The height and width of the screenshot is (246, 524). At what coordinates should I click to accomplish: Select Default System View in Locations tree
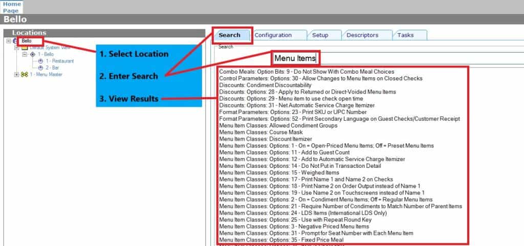50,48
